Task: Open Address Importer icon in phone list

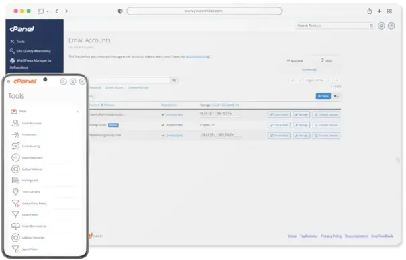Action: click(x=15, y=237)
